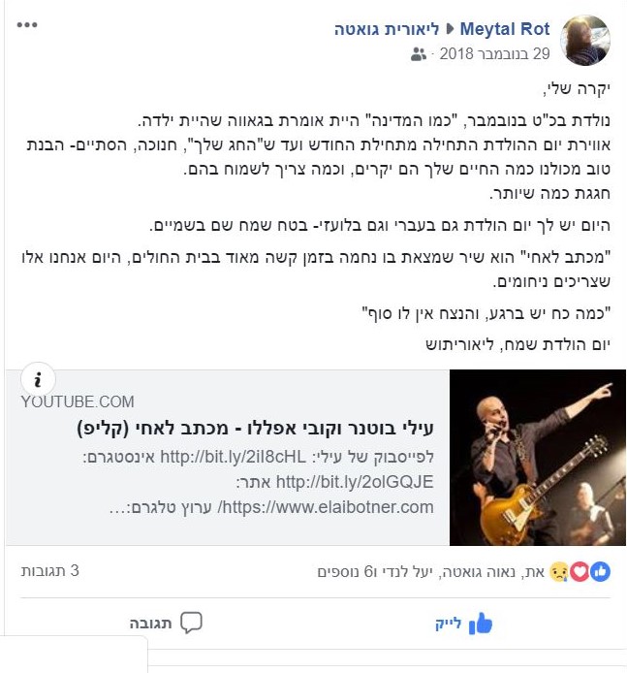627x673 pixels.
Task: Show people who reacted list names
Action: coord(430,572)
